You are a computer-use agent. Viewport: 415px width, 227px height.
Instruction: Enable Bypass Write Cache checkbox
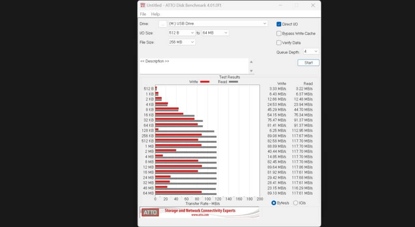point(279,33)
